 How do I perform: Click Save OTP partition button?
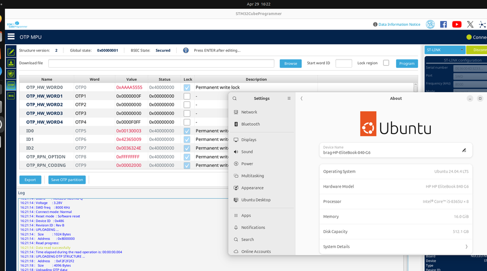pyautogui.click(x=67, y=179)
